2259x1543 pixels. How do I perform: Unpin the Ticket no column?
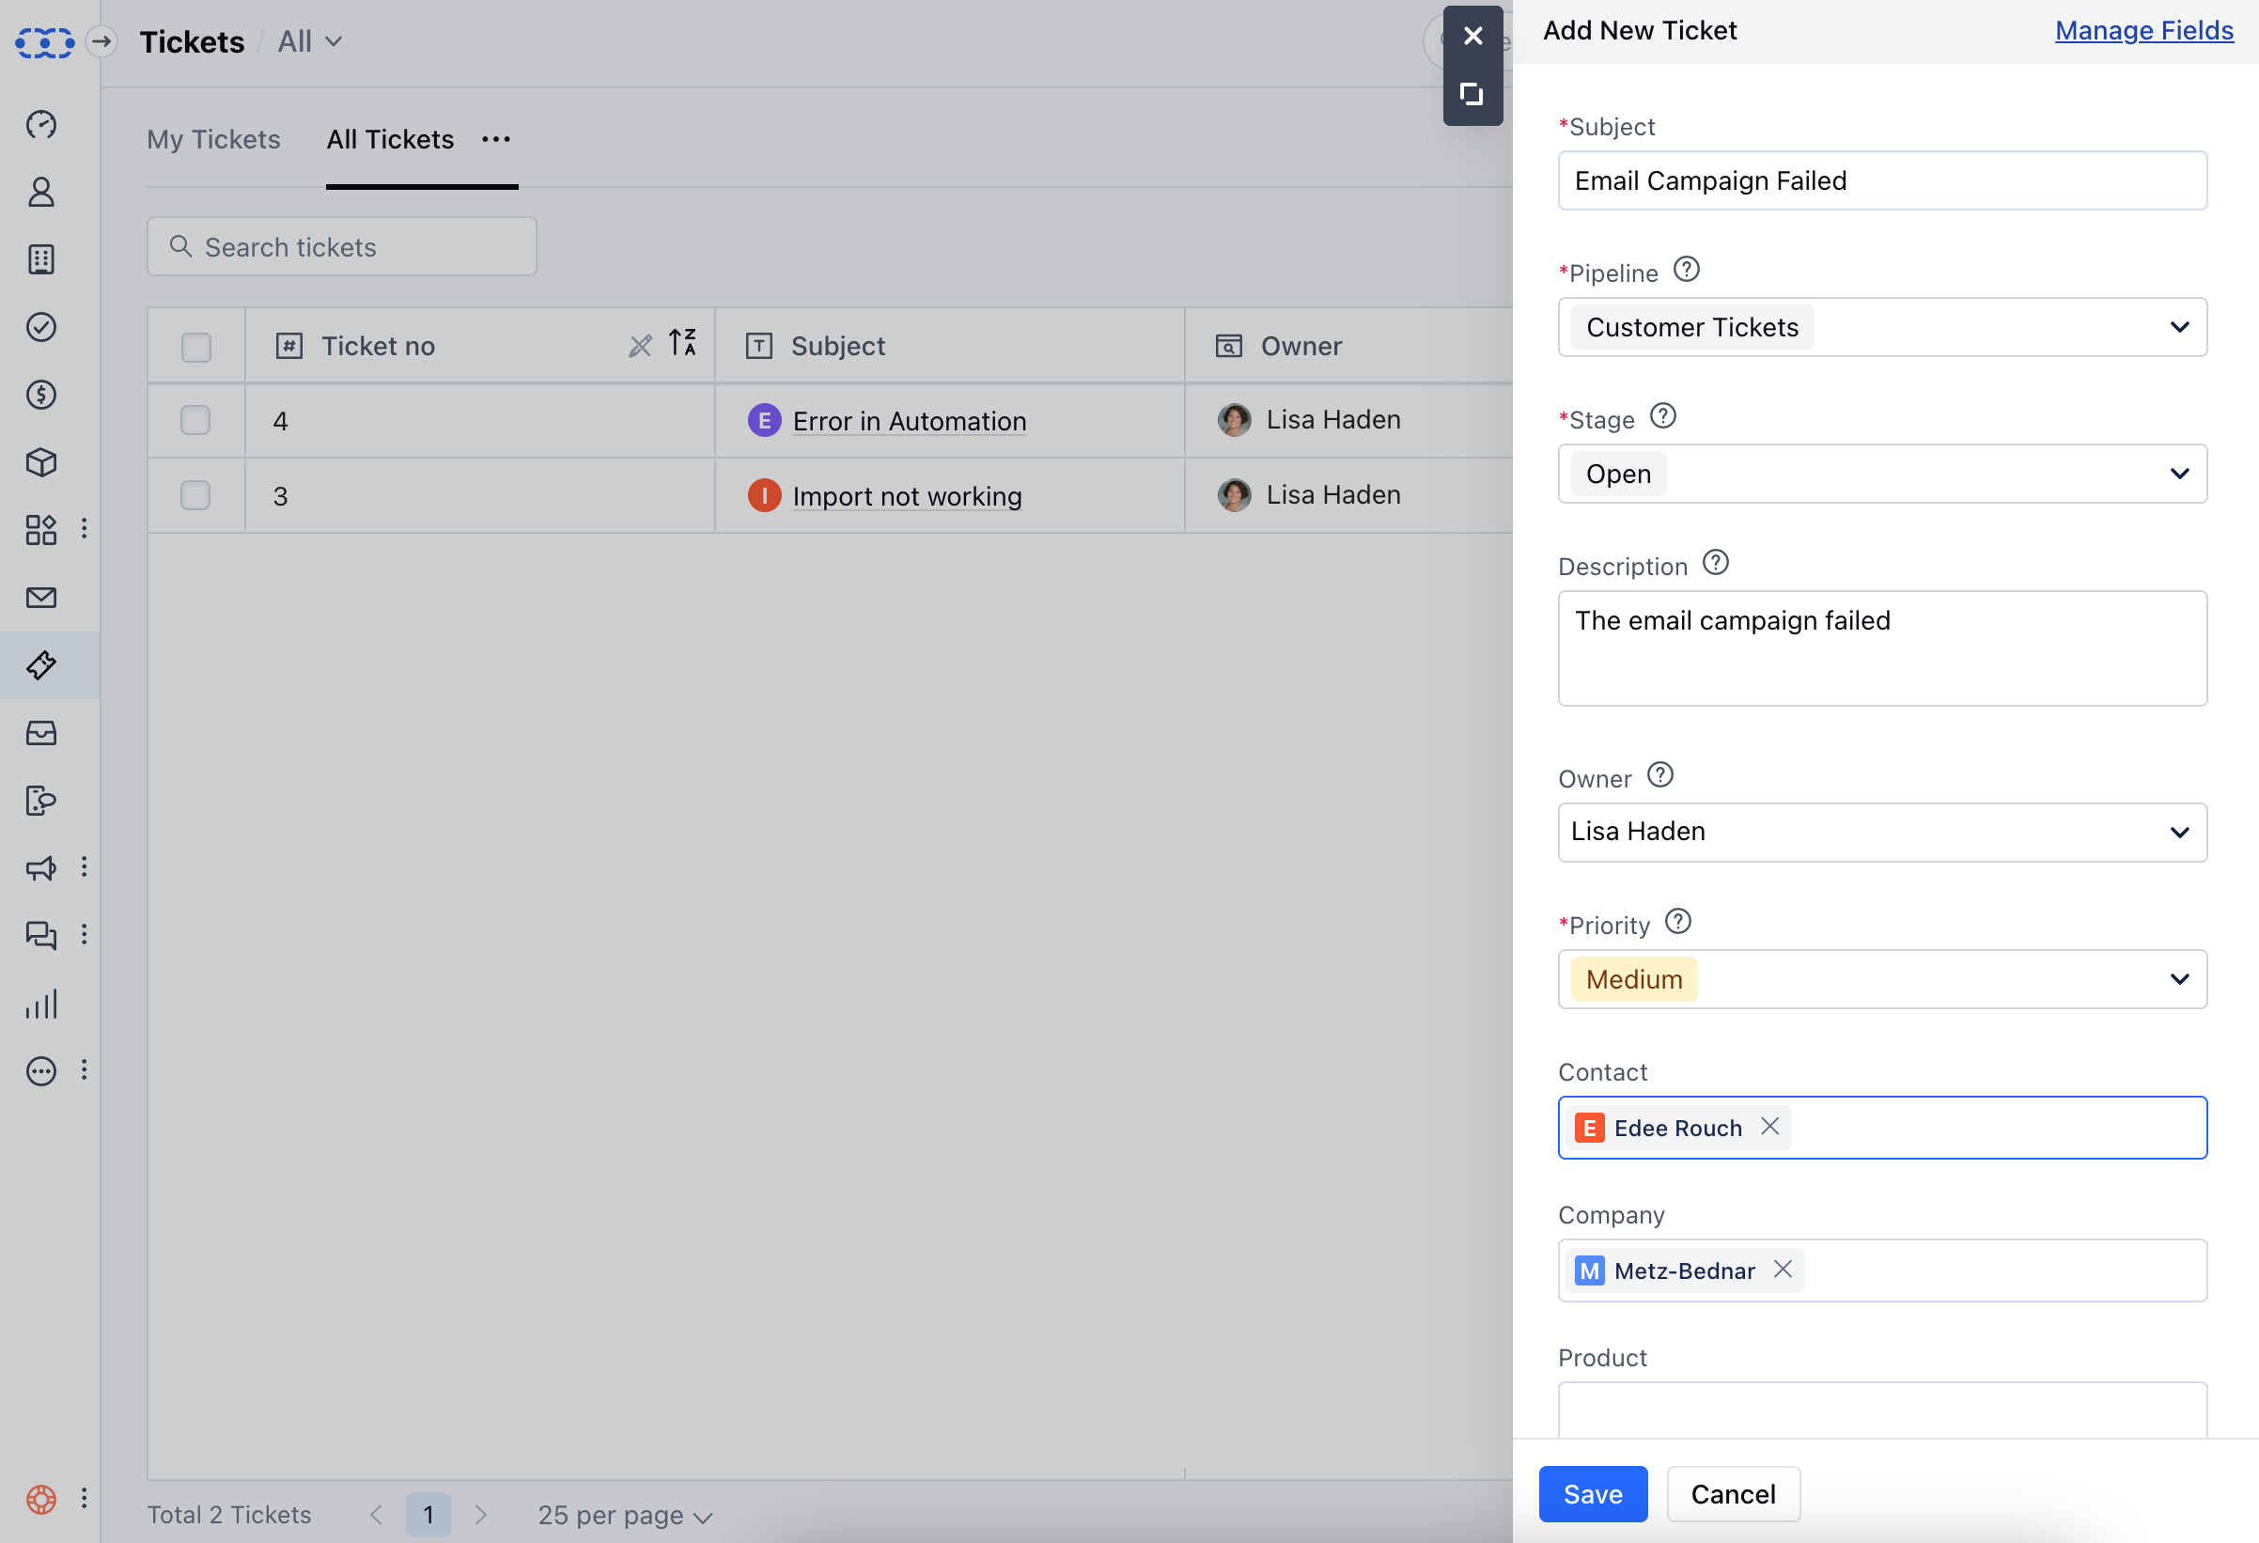point(640,346)
